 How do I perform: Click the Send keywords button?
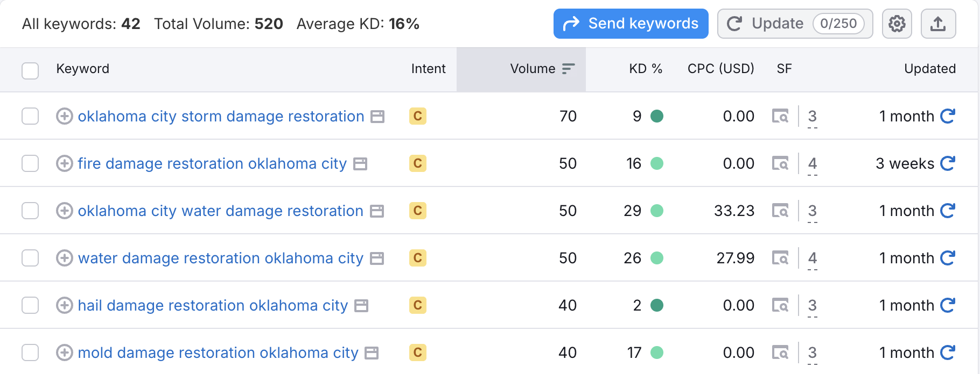(x=631, y=24)
